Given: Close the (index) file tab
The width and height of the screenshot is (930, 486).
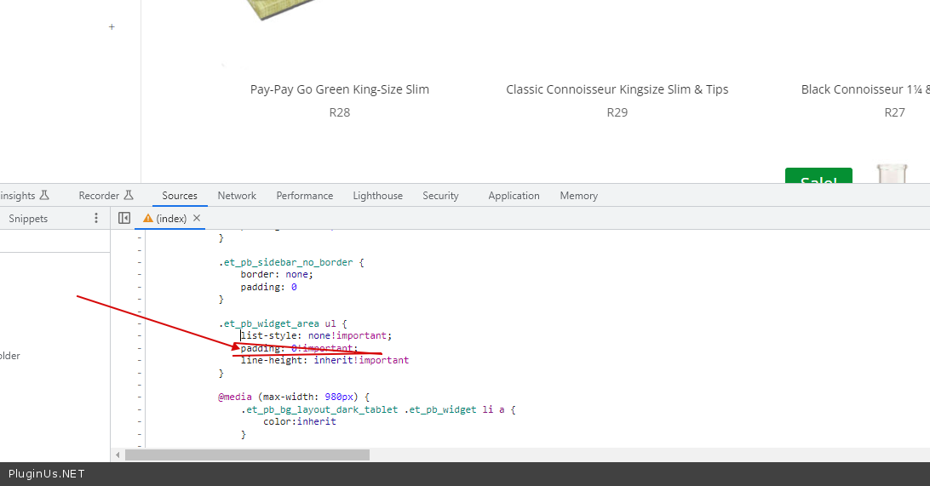Looking at the screenshot, I should (x=197, y=219).
